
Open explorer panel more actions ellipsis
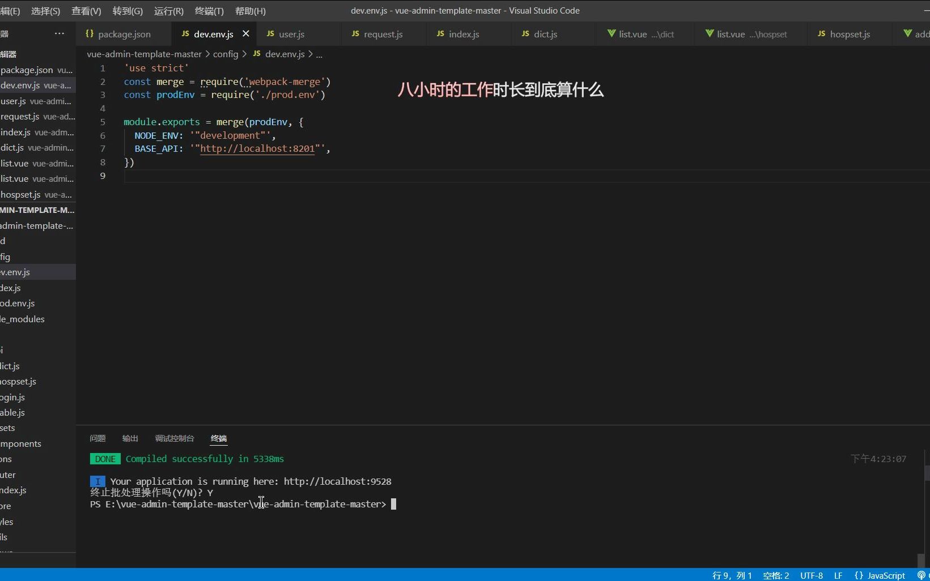click(x=60, y=33)
